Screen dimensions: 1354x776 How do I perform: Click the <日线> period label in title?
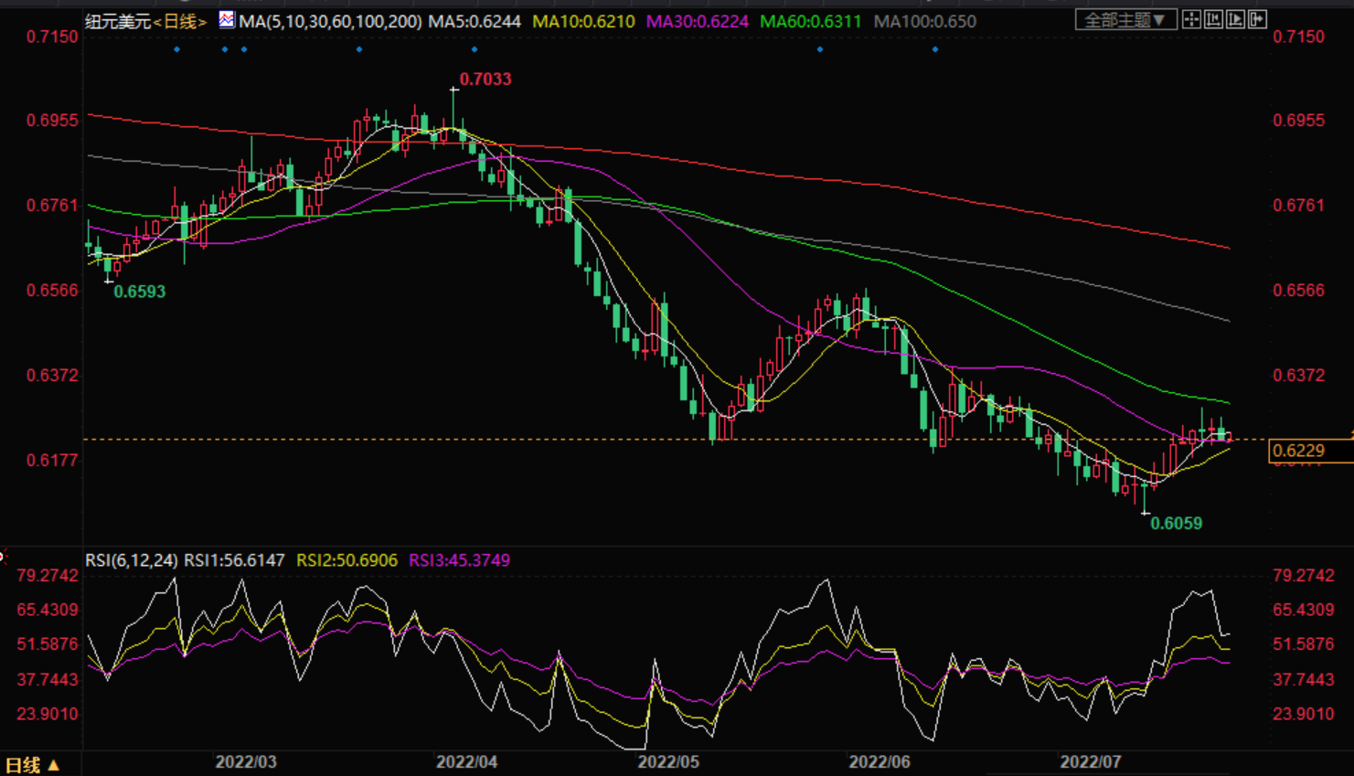pos(180,21)
